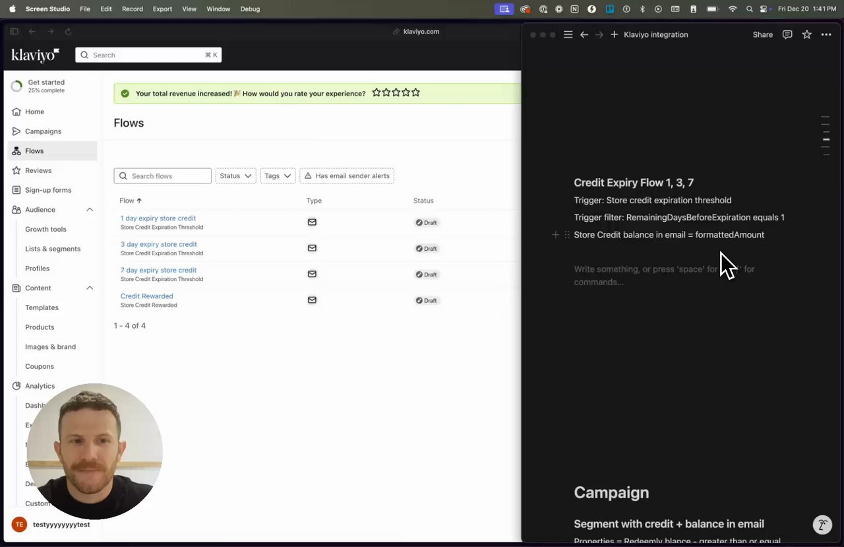Open Coupons under Content
844x547 pixels.
[40, 366]
